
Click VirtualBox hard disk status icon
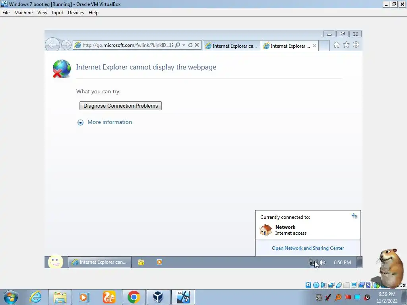tap(308, 285)
